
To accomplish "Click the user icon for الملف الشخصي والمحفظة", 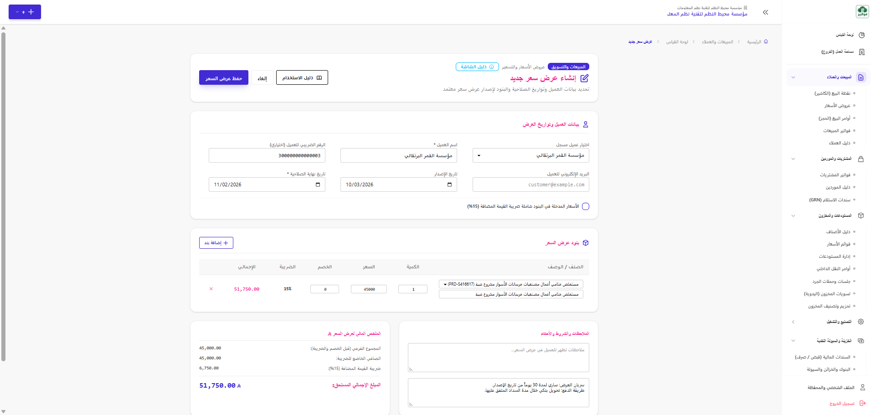I will (x=862, y=388).
